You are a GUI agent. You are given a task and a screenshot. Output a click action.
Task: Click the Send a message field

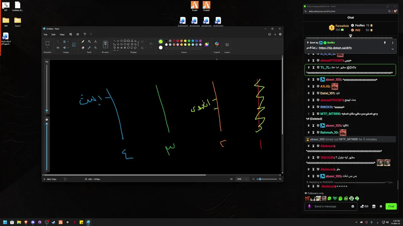tap(331, 206)
